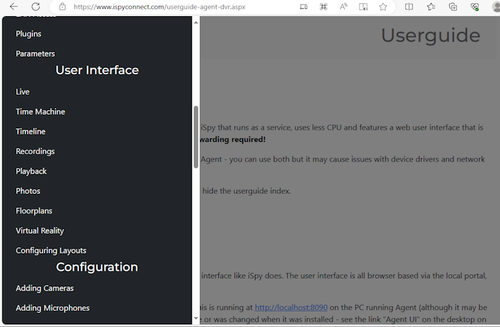500x327 pixels.
Task: Open the Parameters userguide page
Action: click(35, 53)
